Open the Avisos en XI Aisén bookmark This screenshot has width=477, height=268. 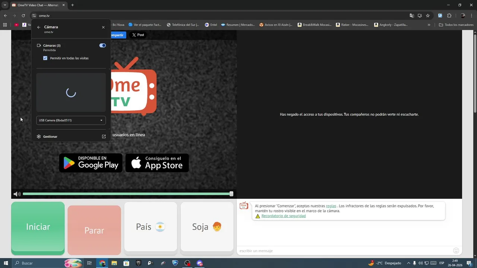click(277, 25)
